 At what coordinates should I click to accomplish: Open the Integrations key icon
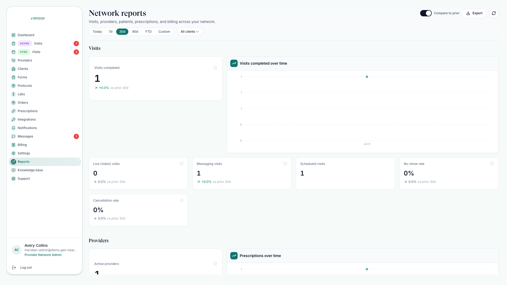click(x=13, y=120)
